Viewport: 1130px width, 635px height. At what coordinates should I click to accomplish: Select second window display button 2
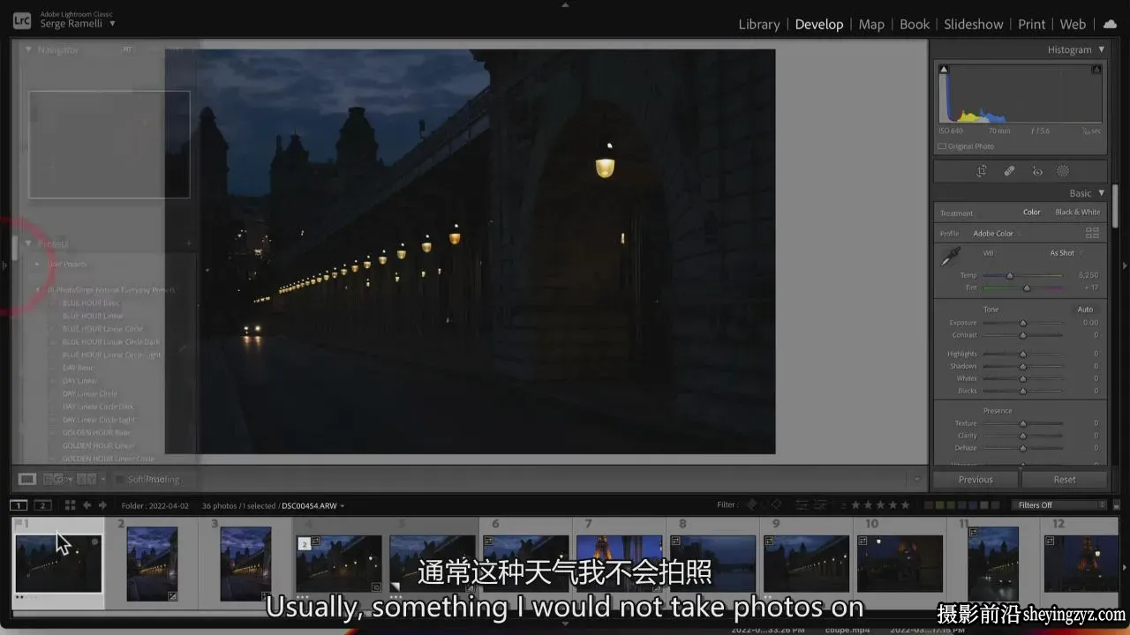pos(42,505)
